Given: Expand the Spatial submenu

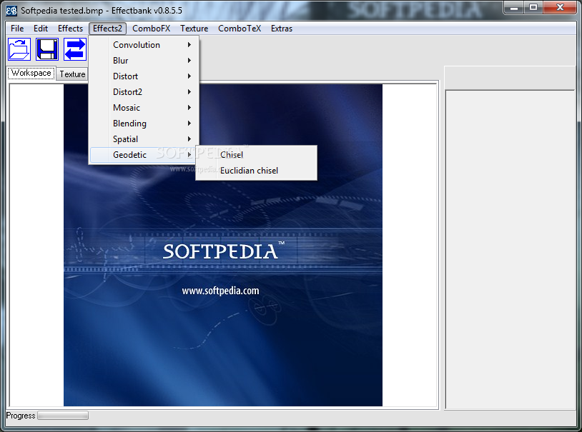Looking at the screenshot, I should coord(144,139).
